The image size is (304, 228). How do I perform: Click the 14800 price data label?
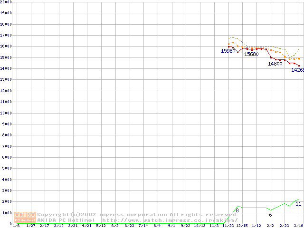pyautogui.click(x=275, y=64)
